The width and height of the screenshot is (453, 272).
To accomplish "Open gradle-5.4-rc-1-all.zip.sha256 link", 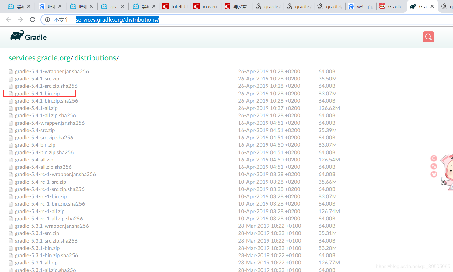I will [49, 219].
